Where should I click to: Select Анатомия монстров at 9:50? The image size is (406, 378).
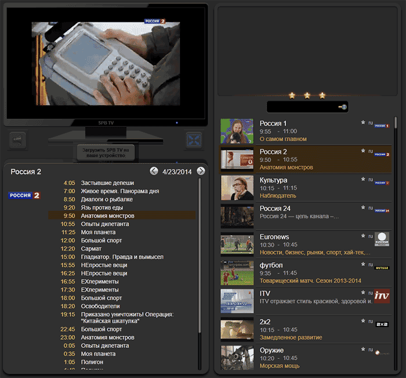click(122, 216)
